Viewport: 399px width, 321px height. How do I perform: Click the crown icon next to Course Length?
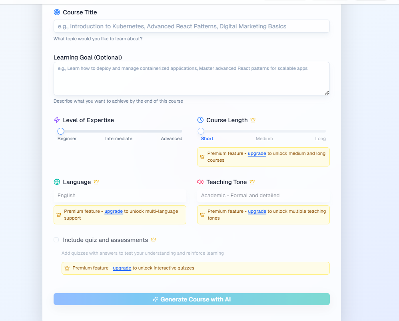253,119
